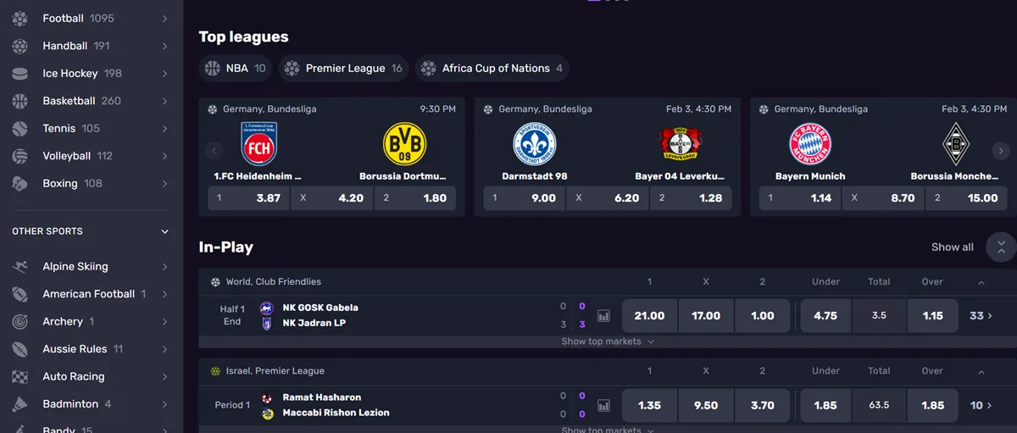Select the Africa Cup of Nations tab

point(492,69)
